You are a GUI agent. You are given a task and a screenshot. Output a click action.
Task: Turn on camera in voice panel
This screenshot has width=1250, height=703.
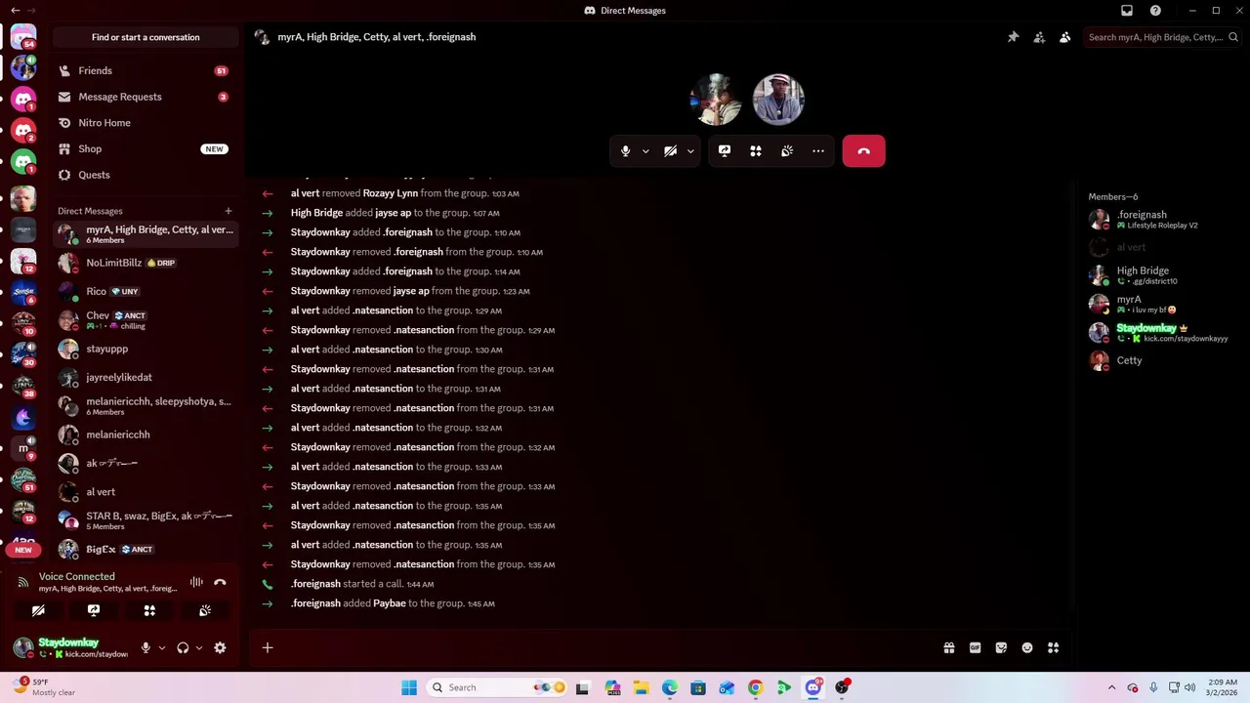(38, 610)
